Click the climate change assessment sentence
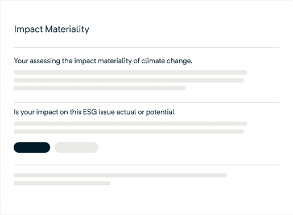 tap(103, 61)
